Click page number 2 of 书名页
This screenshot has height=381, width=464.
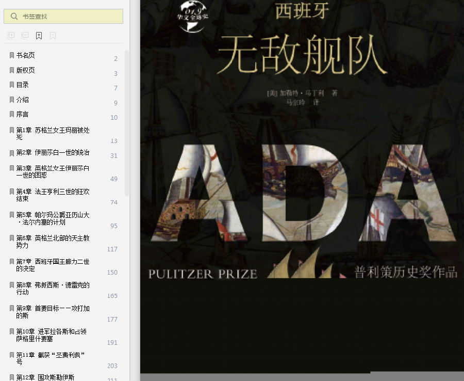(115, 59)
